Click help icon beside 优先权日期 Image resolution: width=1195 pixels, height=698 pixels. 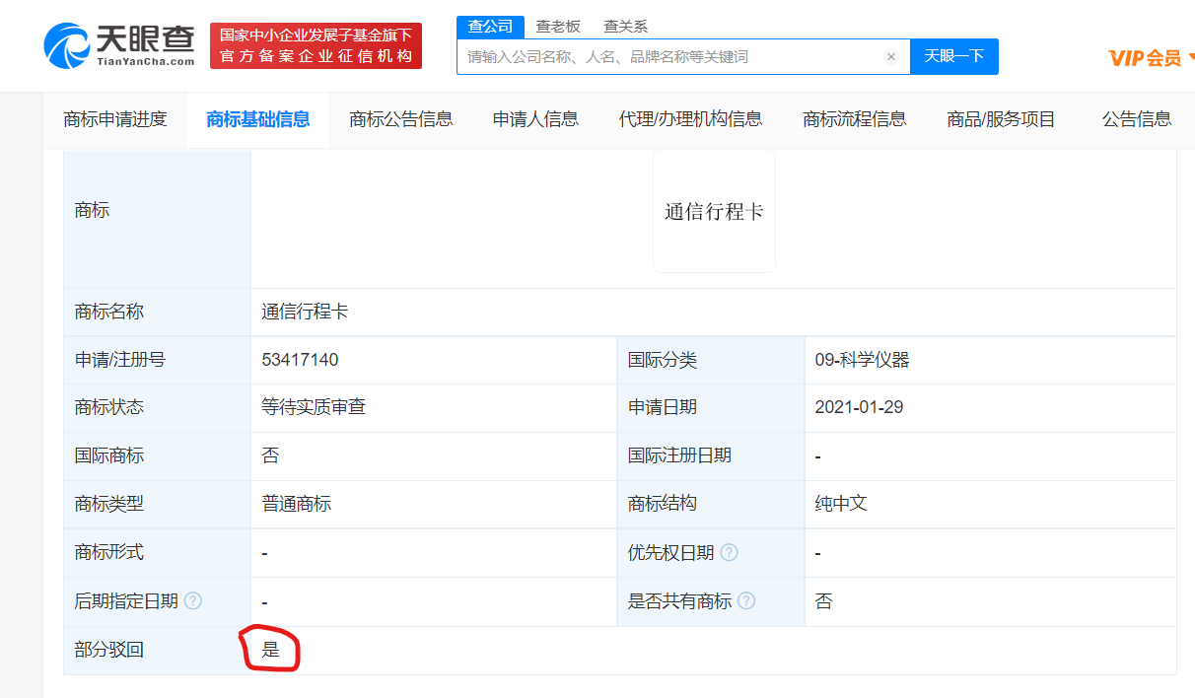tap(730, 553)
